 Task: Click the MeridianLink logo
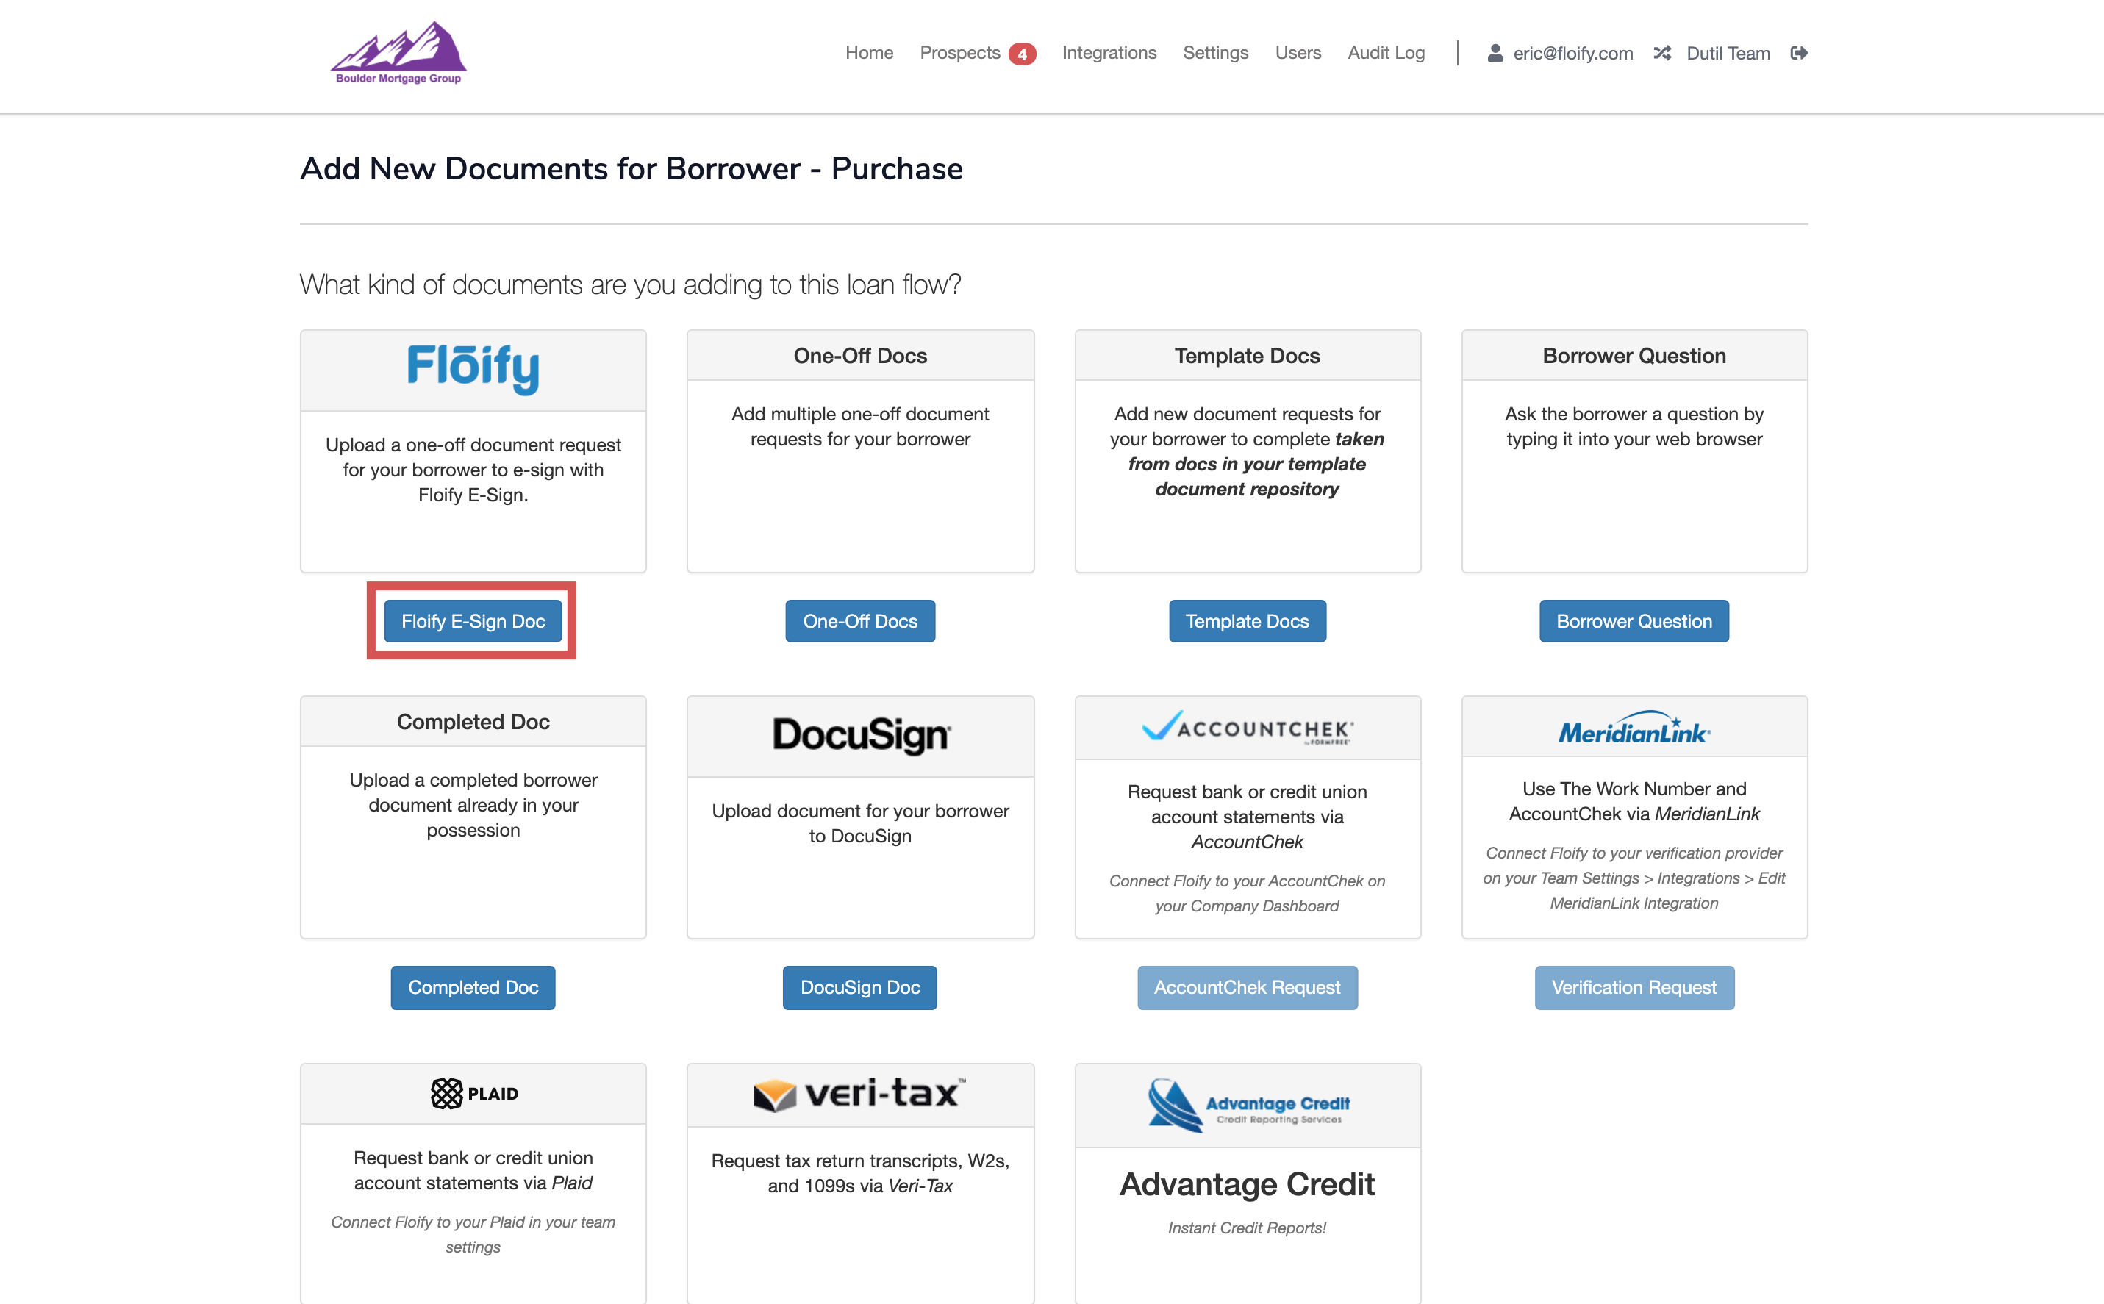click(x=1634, y=728)
